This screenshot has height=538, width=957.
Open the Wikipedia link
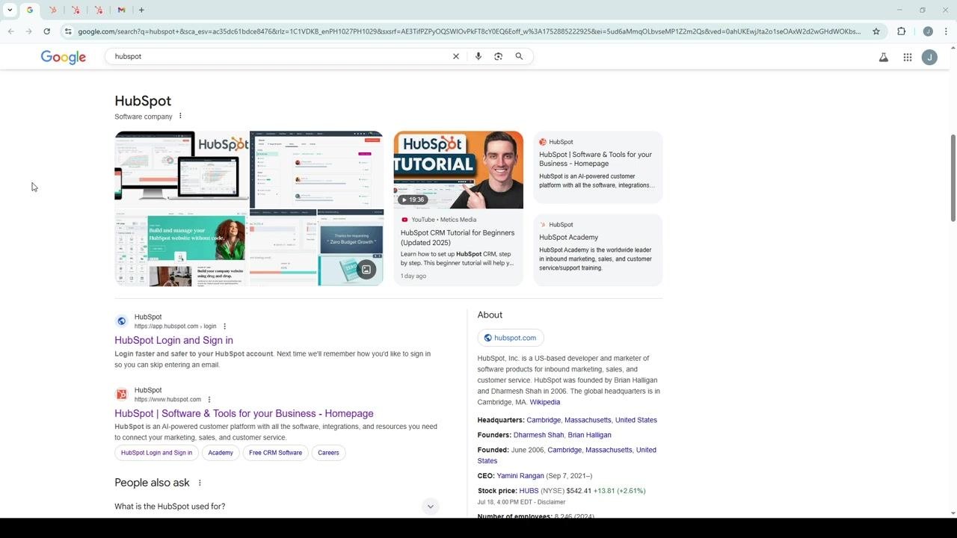tap(544, 402)
